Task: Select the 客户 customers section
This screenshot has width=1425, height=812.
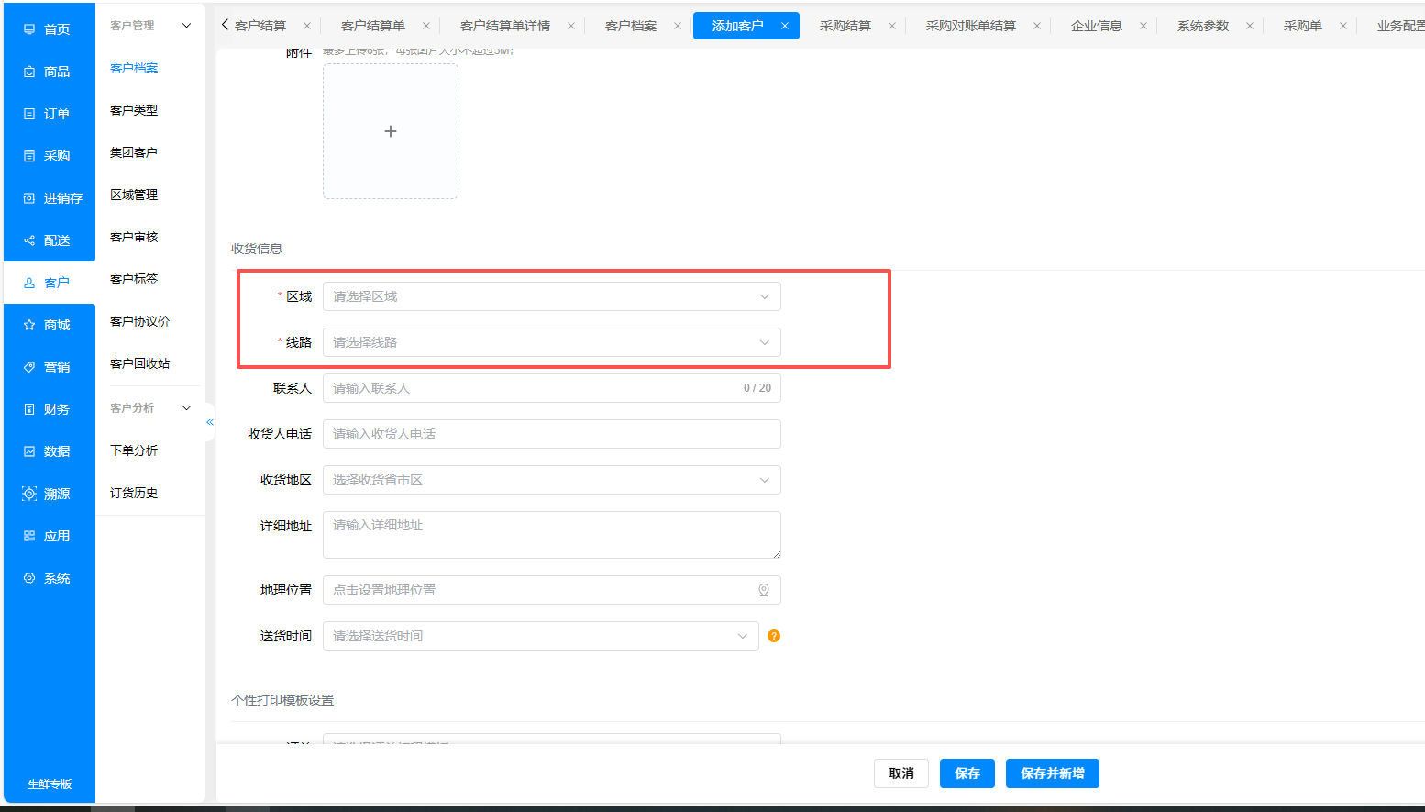Action: [x=49, y=283]
